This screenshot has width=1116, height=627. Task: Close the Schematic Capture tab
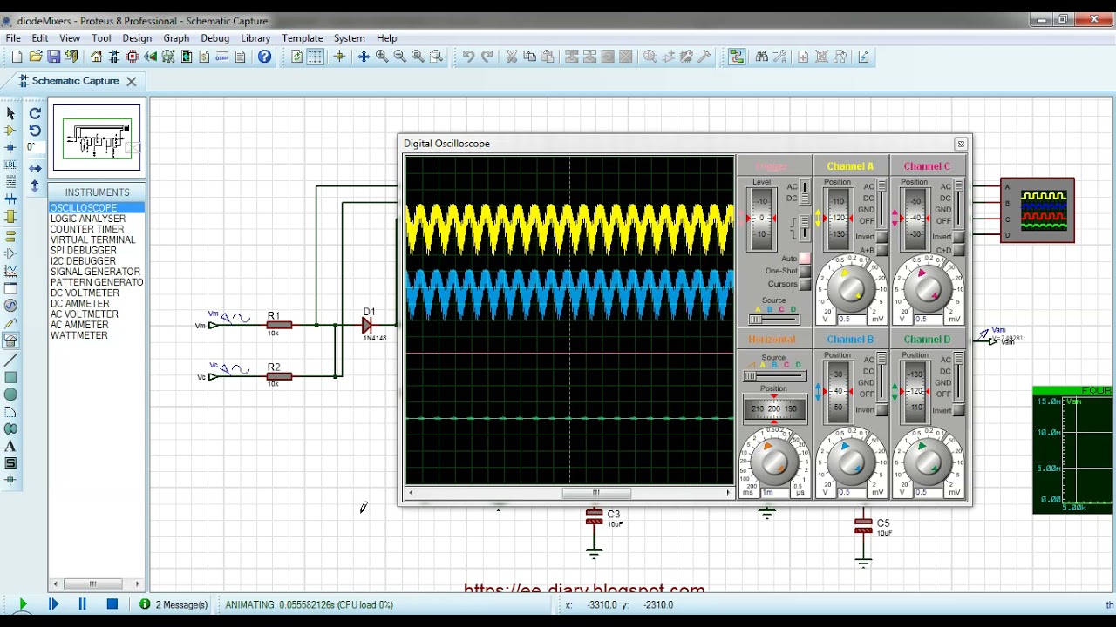click(x=131, y=81)
